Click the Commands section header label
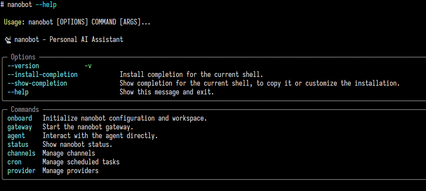 click(25, 109)
